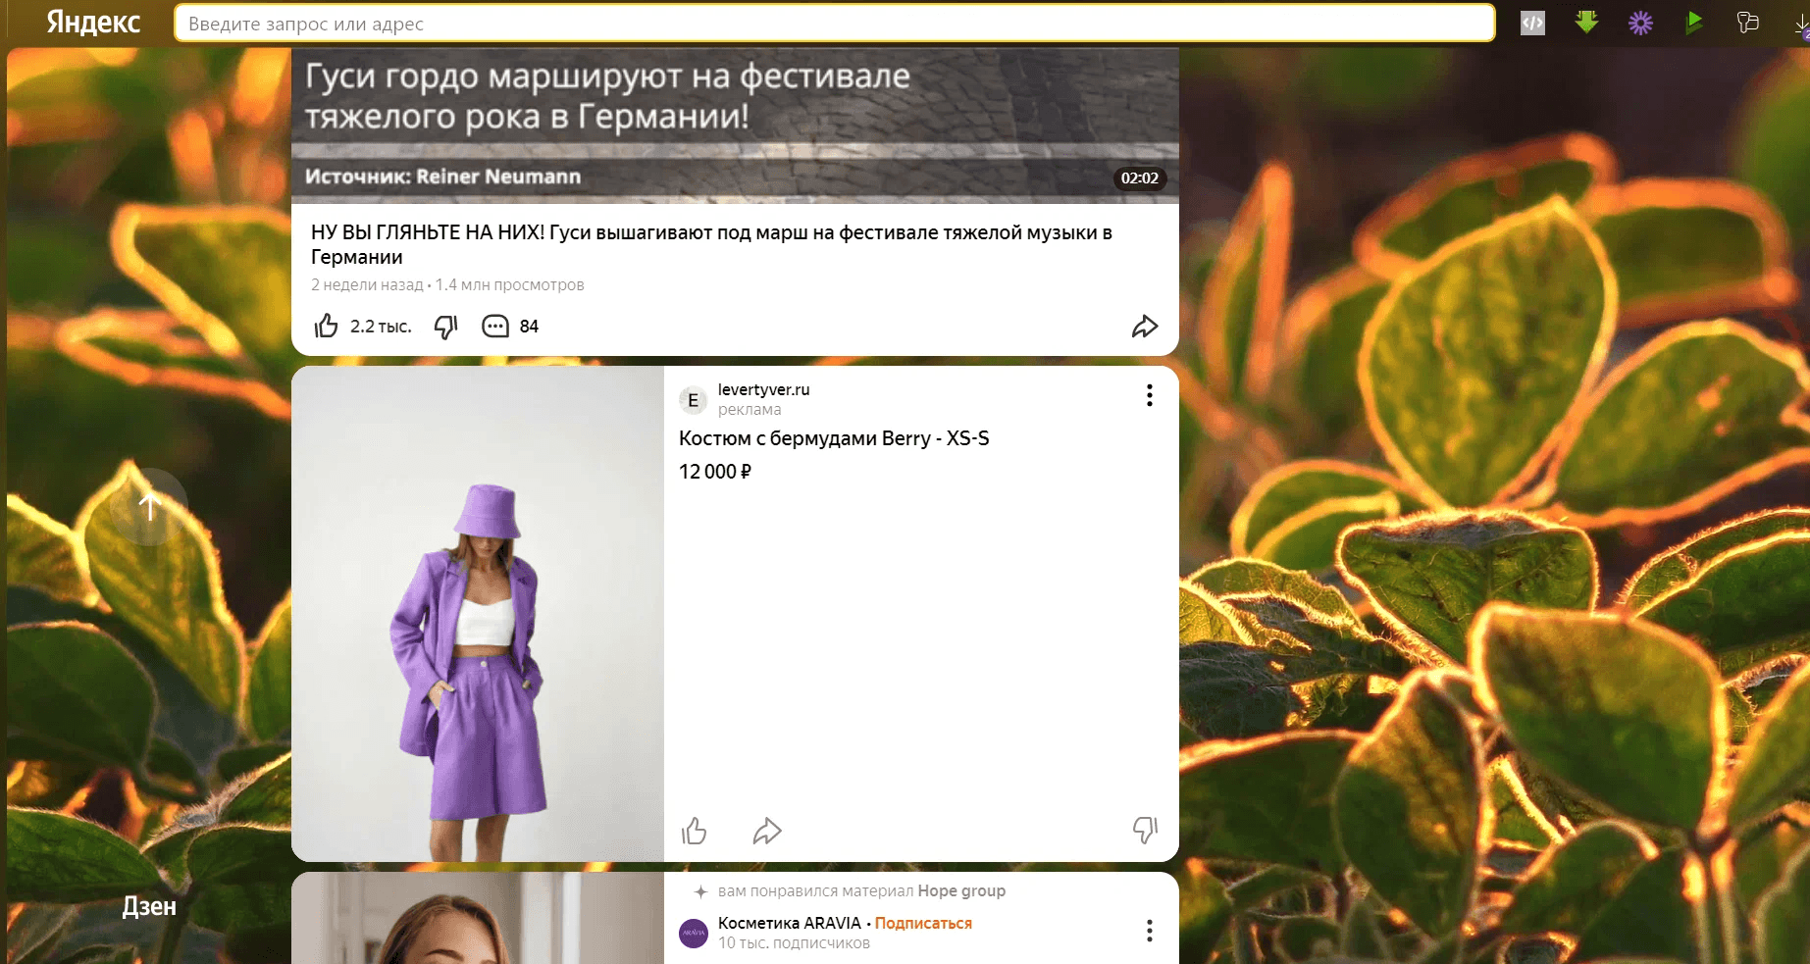Open the purple gear-flower extension icon
Screen dimensions: 1810x964
[x=1640, y=23]
